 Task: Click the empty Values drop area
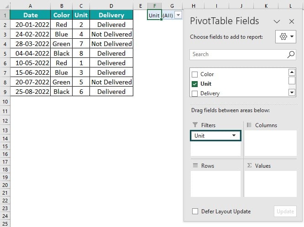(x=271, y=184)
